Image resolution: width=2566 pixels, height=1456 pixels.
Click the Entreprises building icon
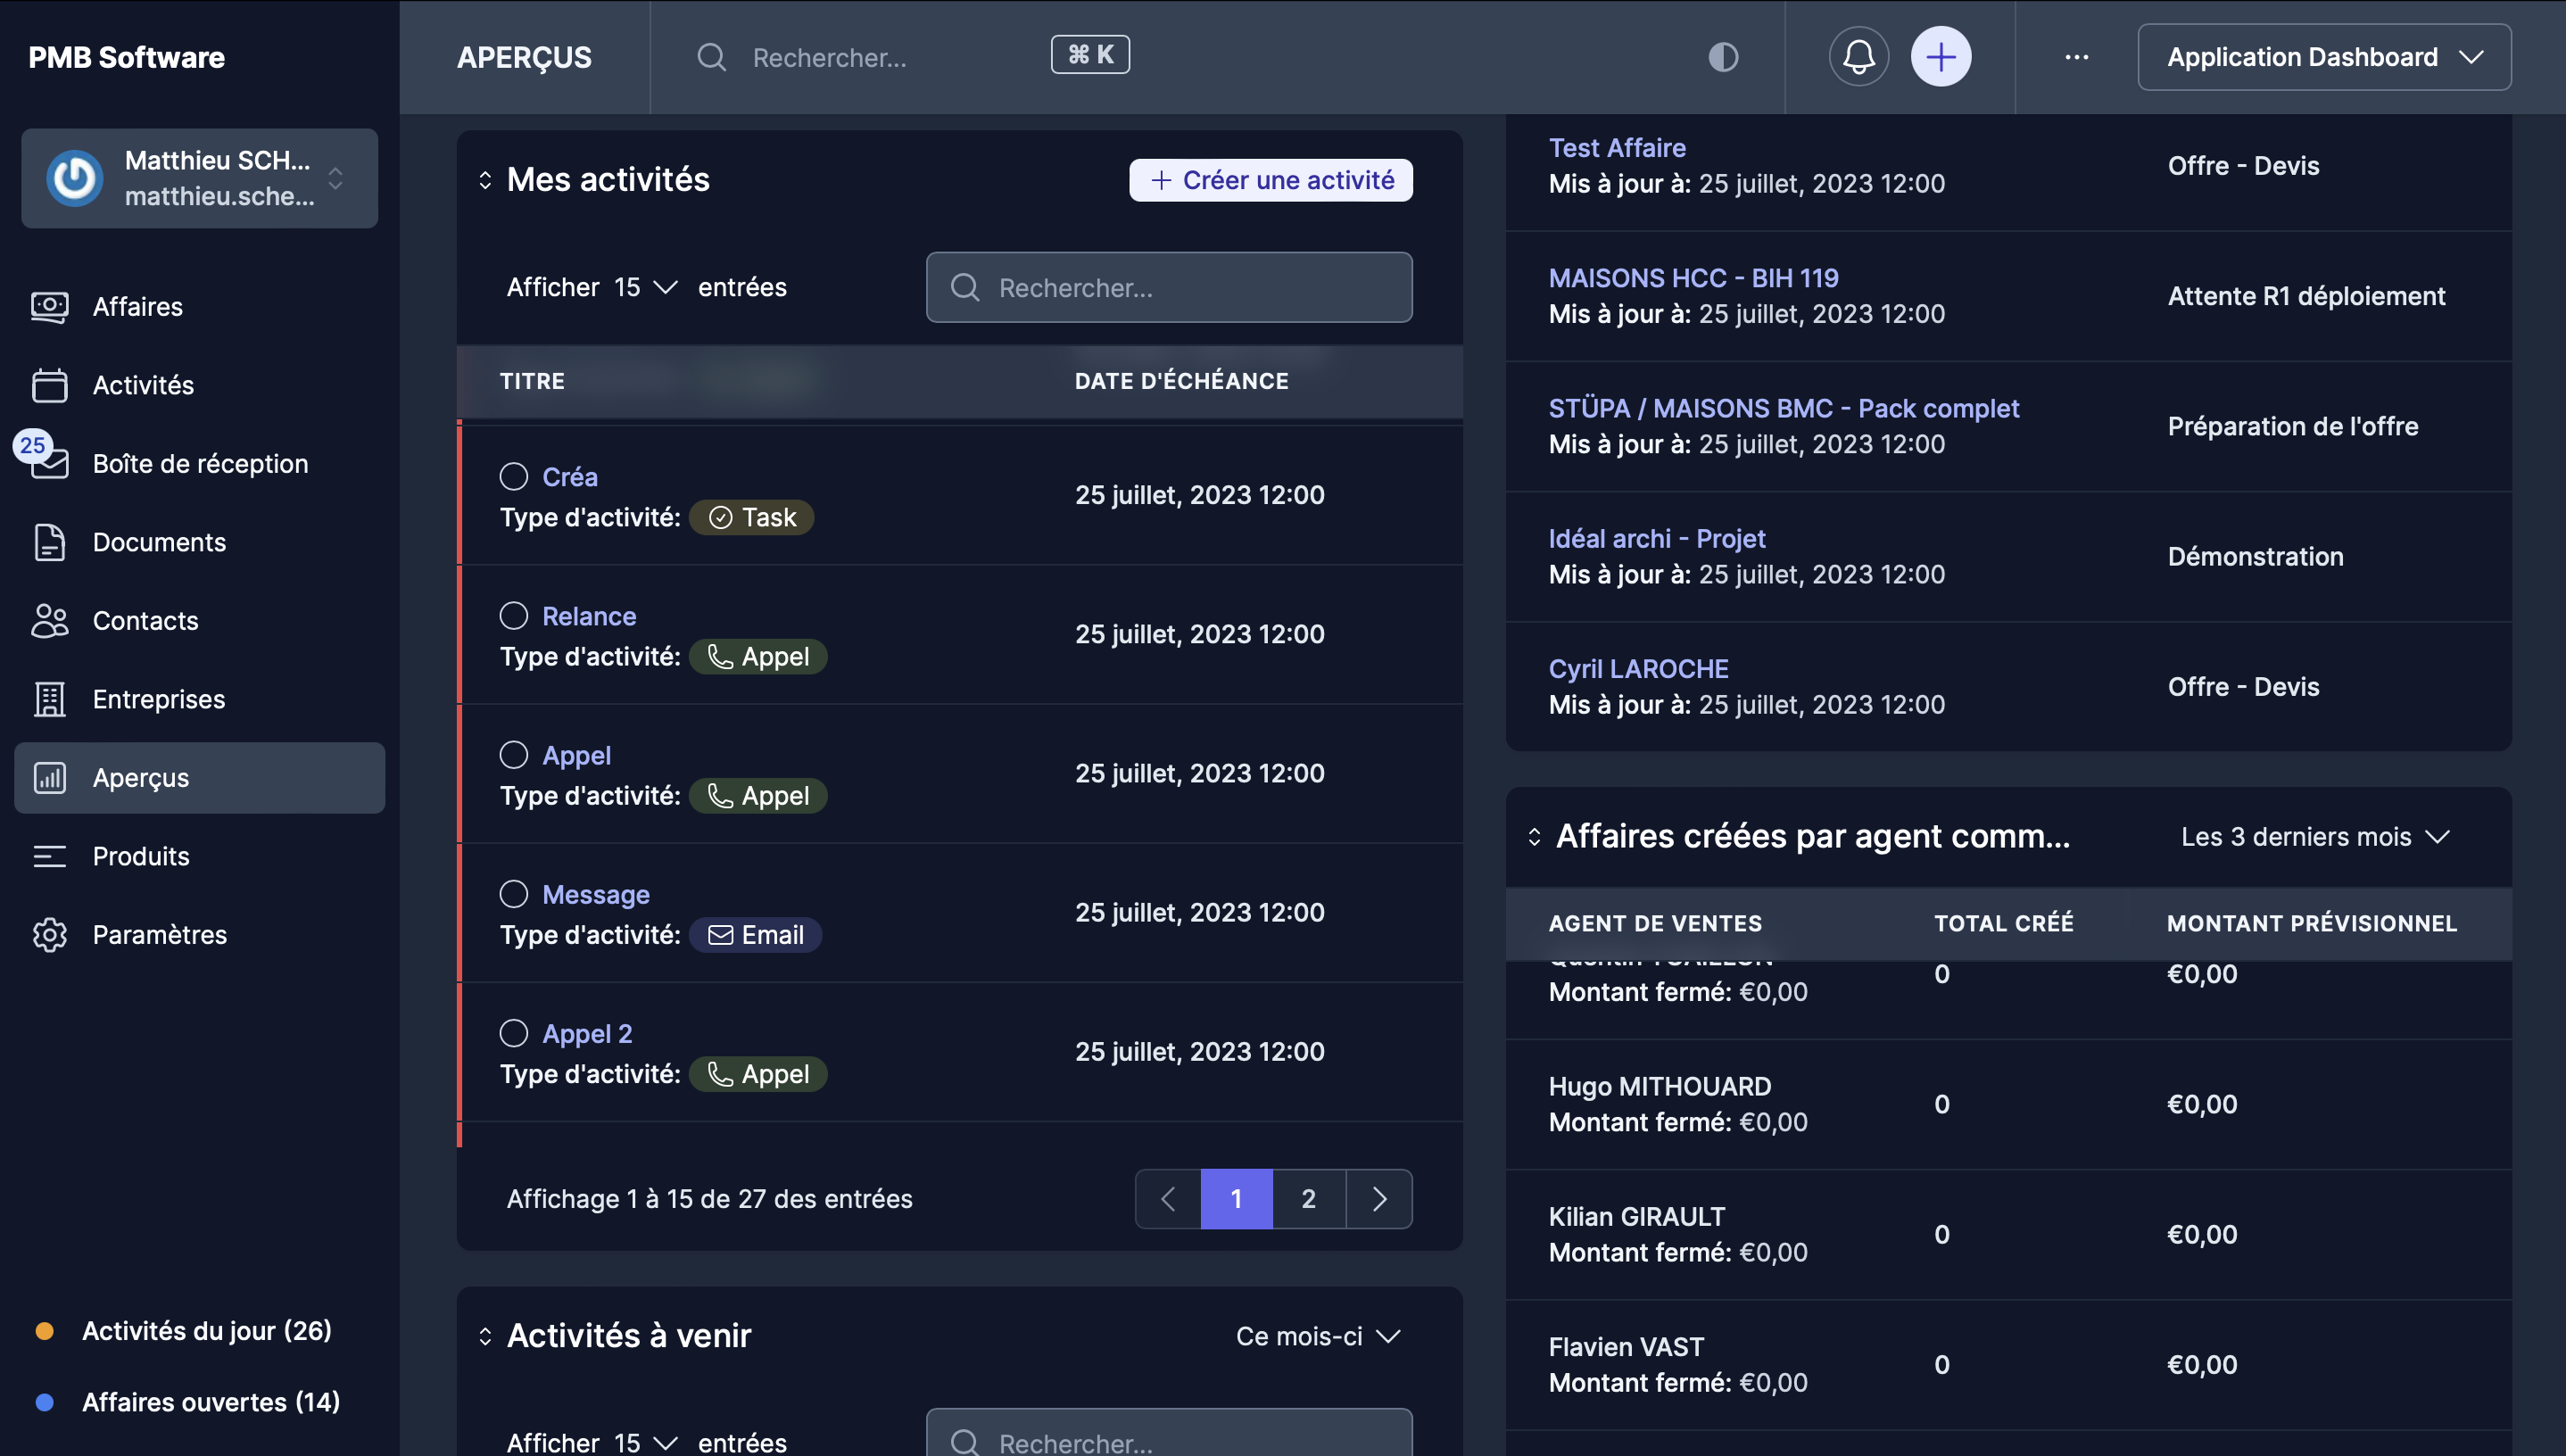click(49, 699)
